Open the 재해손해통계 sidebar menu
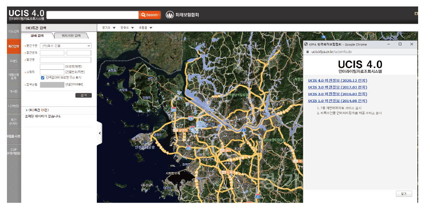Viewport: 426px width, 209px height. coord(14,76)
